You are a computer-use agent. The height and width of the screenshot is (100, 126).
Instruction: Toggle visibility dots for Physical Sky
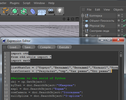point(122,26)
